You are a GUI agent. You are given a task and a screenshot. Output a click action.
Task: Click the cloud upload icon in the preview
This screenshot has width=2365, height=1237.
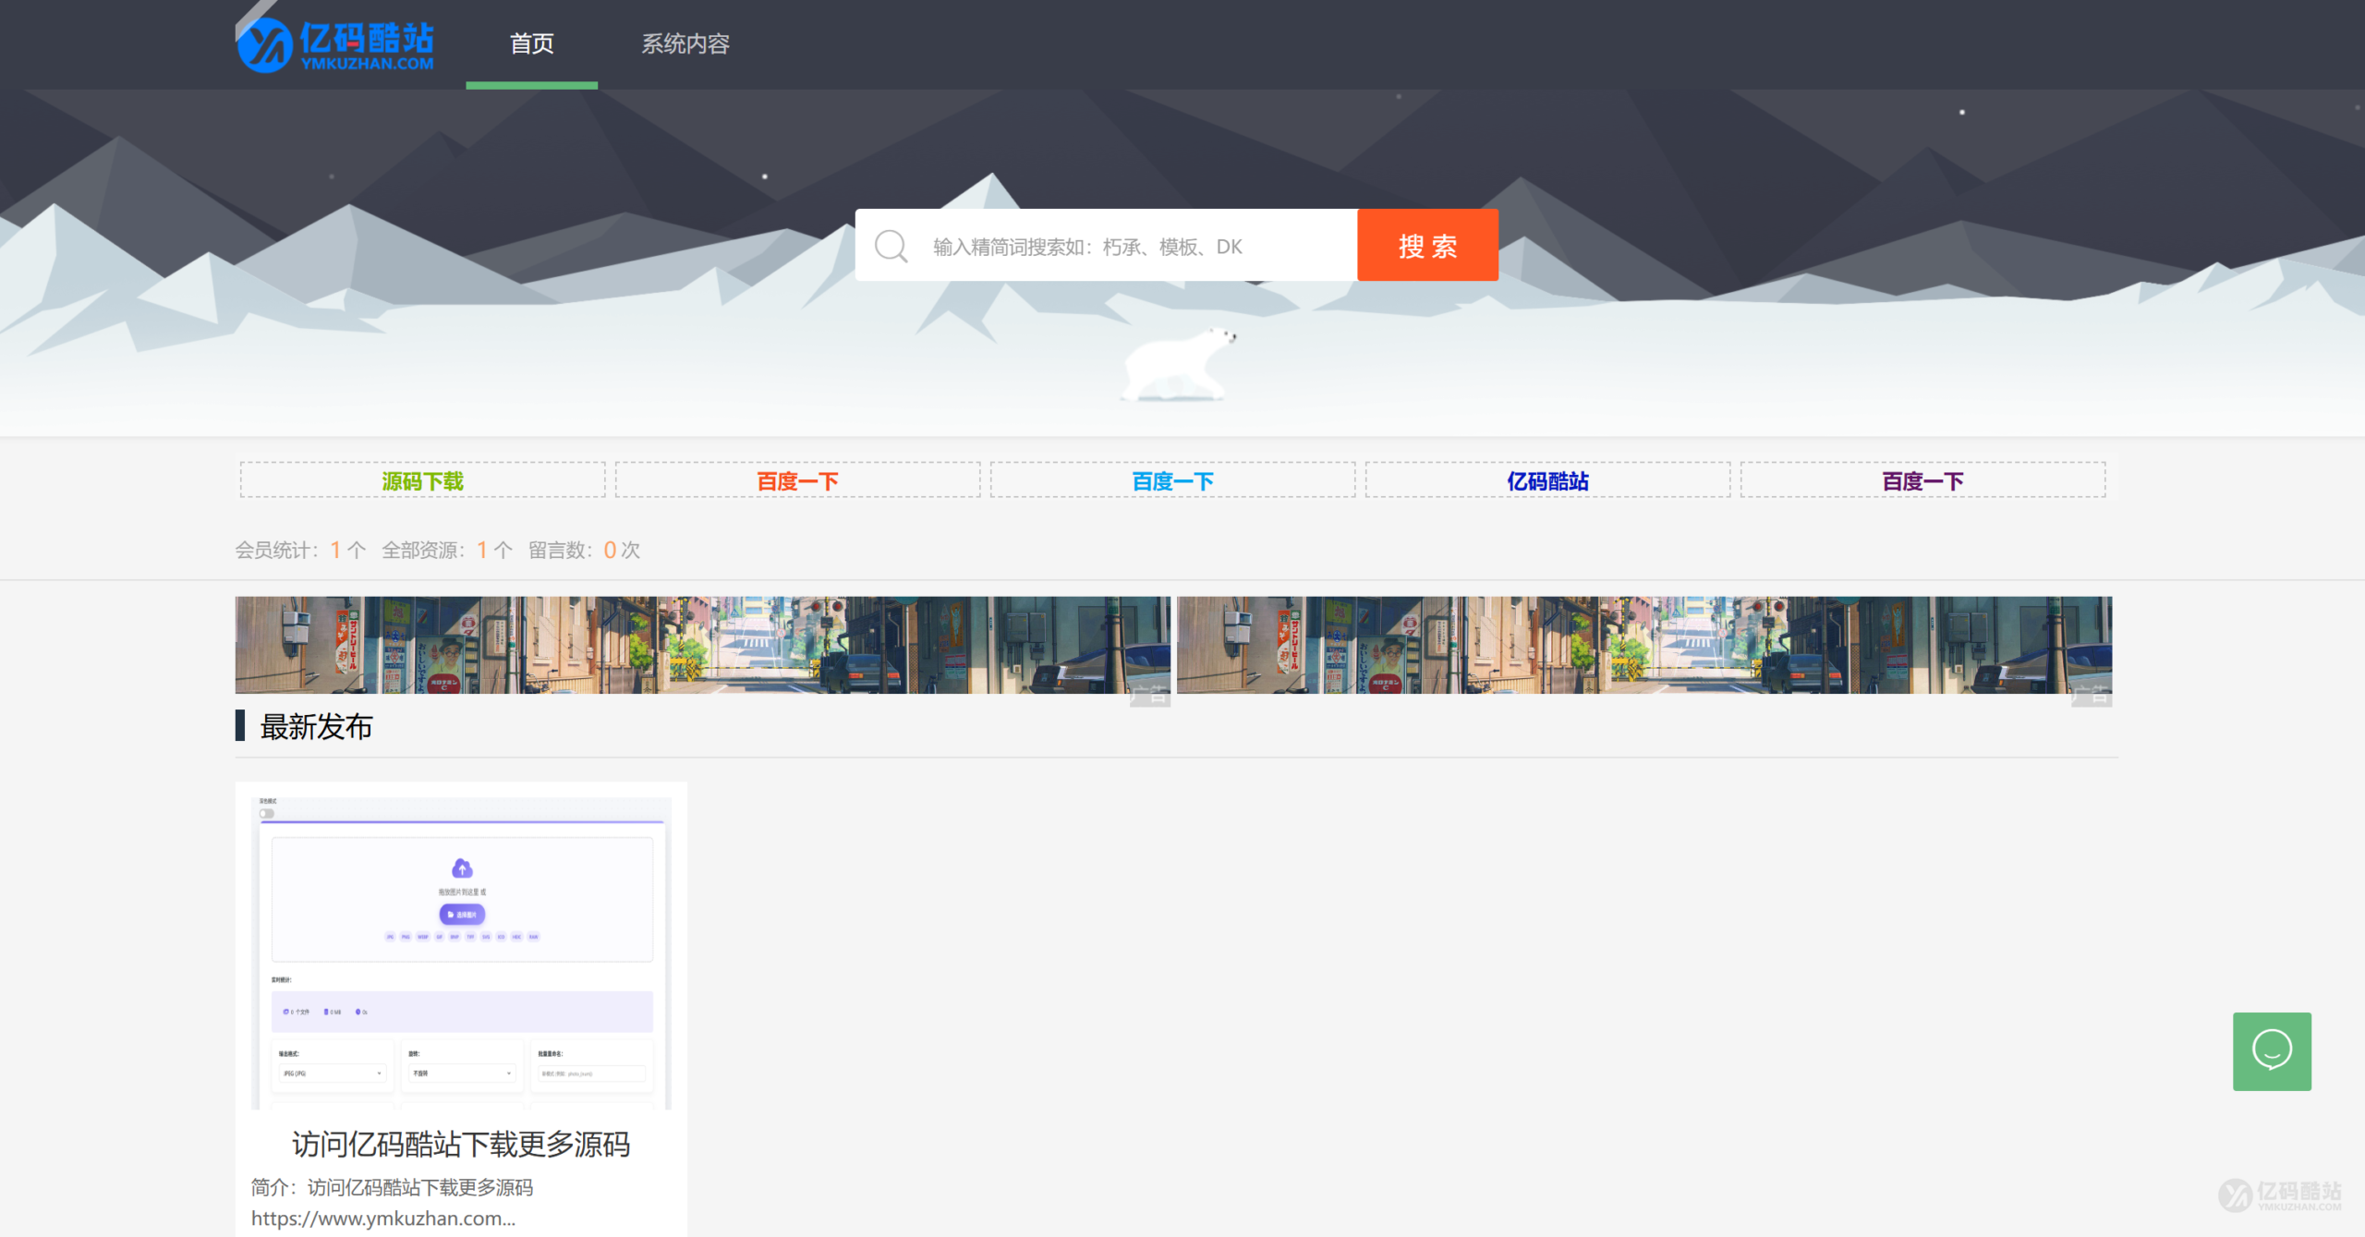(462, 868)
